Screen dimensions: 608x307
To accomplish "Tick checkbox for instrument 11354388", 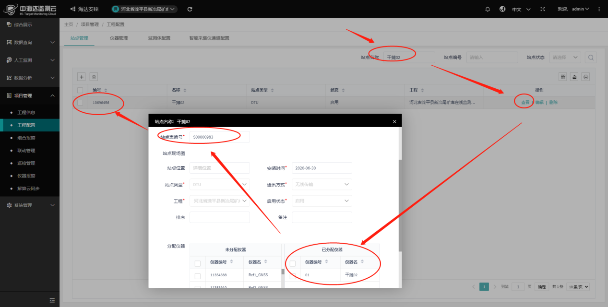I will (x=198, y=276).
